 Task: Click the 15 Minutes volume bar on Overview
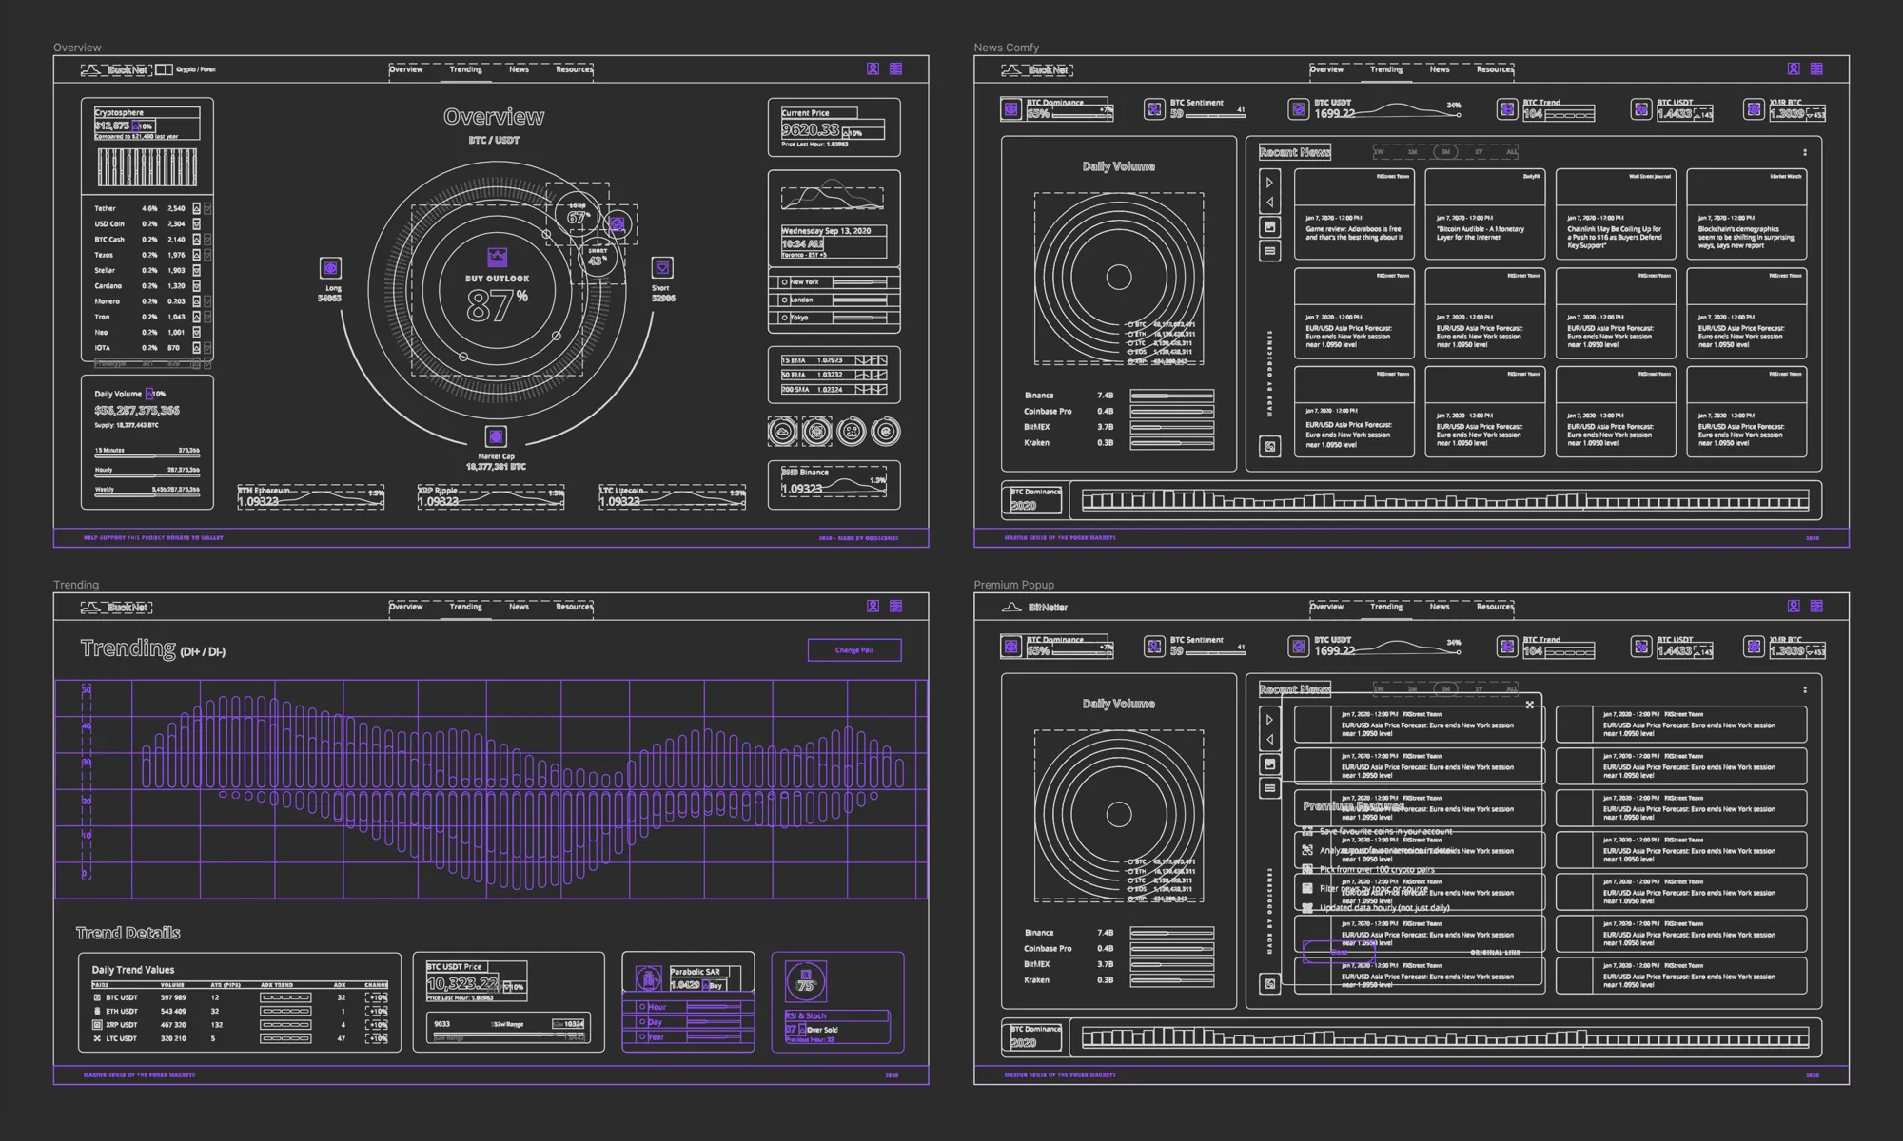(147, 457)
